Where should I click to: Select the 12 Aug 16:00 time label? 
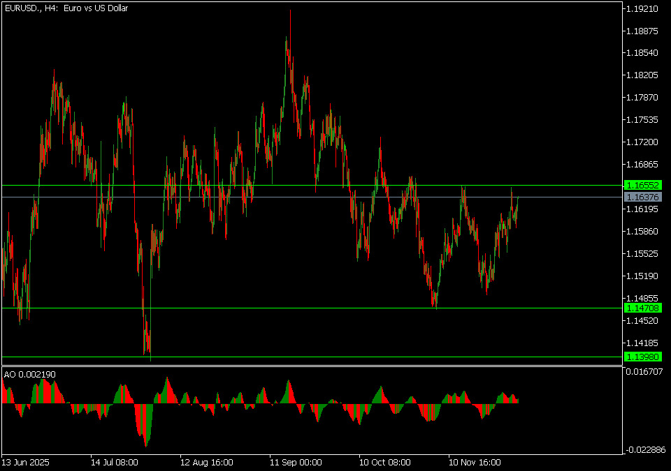coord(206,462)
